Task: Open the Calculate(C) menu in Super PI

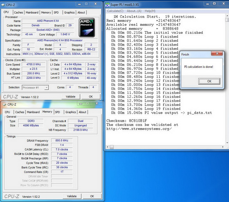Action: pyautogui.click(x=115, y=11)
